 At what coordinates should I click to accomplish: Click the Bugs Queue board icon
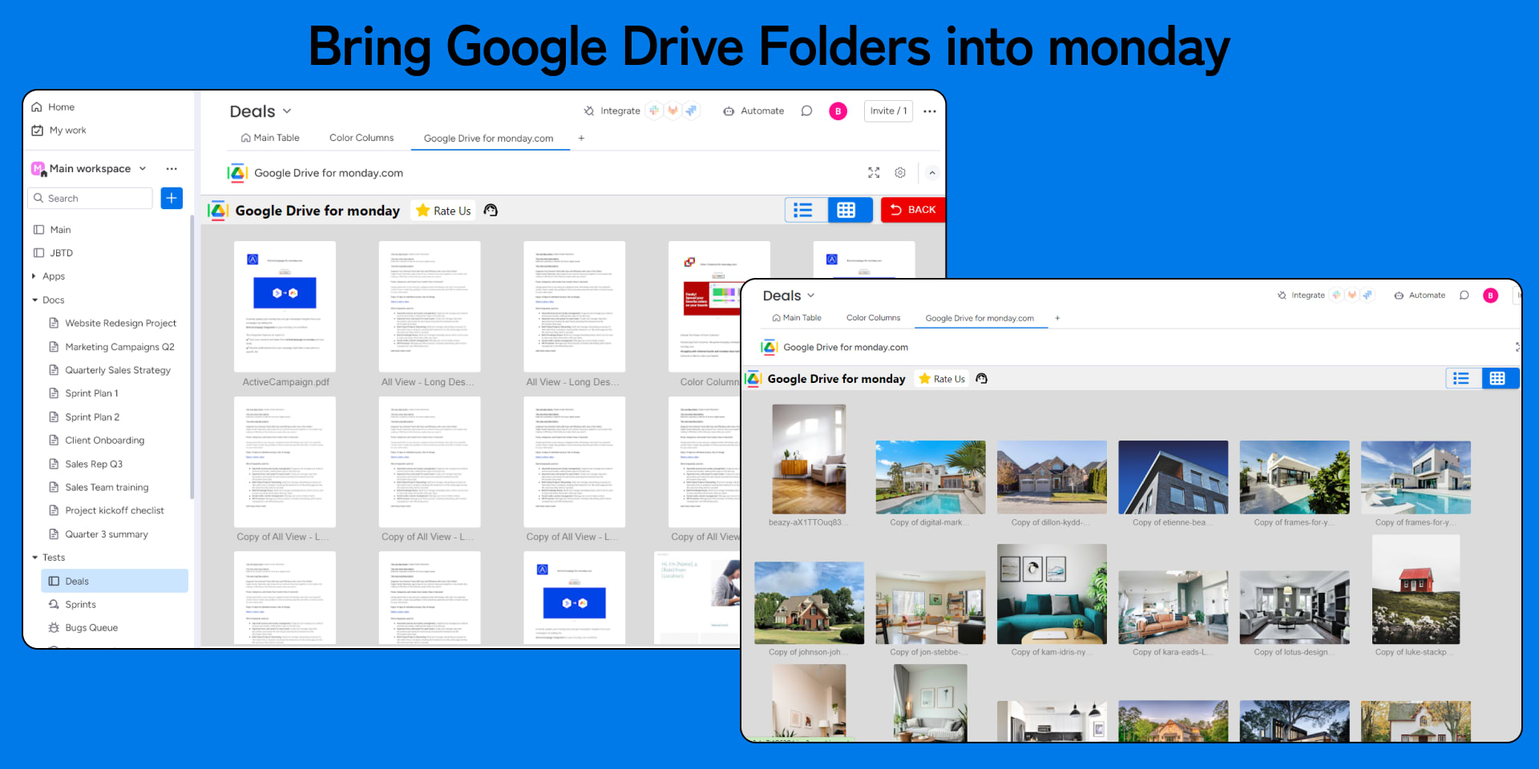click(x=54, y=628)
